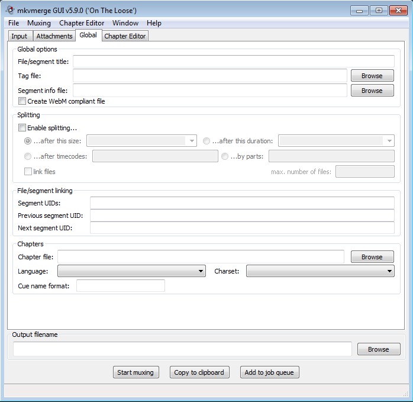Close the mkvmerge GUI window
The width and height of the screenshot is (413, 402).
399,11
